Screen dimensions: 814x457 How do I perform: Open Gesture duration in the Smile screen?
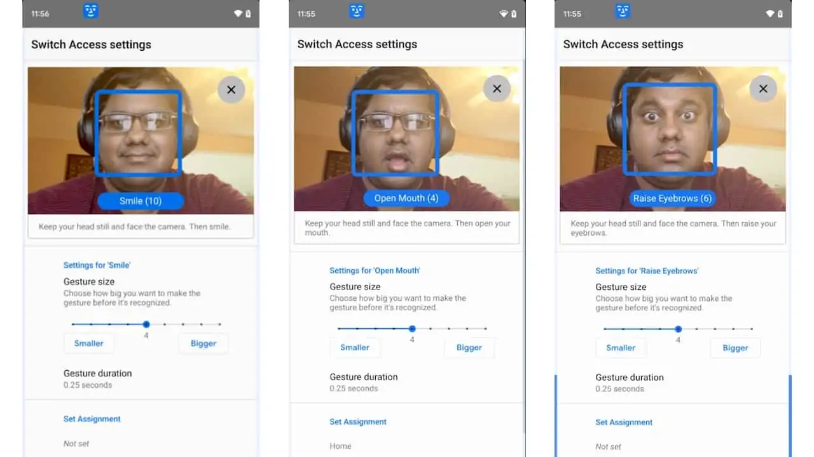(x=141, y=379)
